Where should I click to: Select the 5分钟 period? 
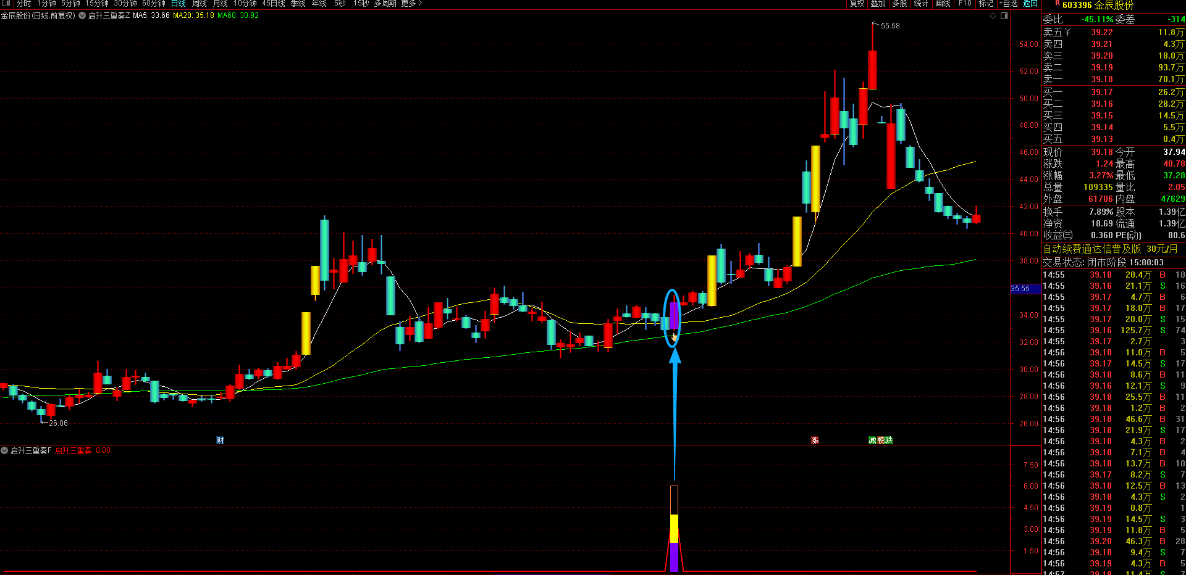click(70, 4)
